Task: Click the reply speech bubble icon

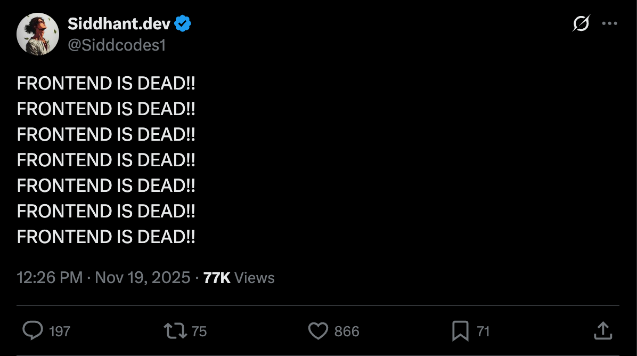Action: (x=32, y=330)
